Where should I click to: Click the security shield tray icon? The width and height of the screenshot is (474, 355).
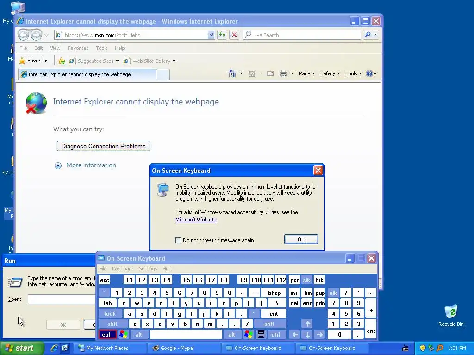point(423,348)
